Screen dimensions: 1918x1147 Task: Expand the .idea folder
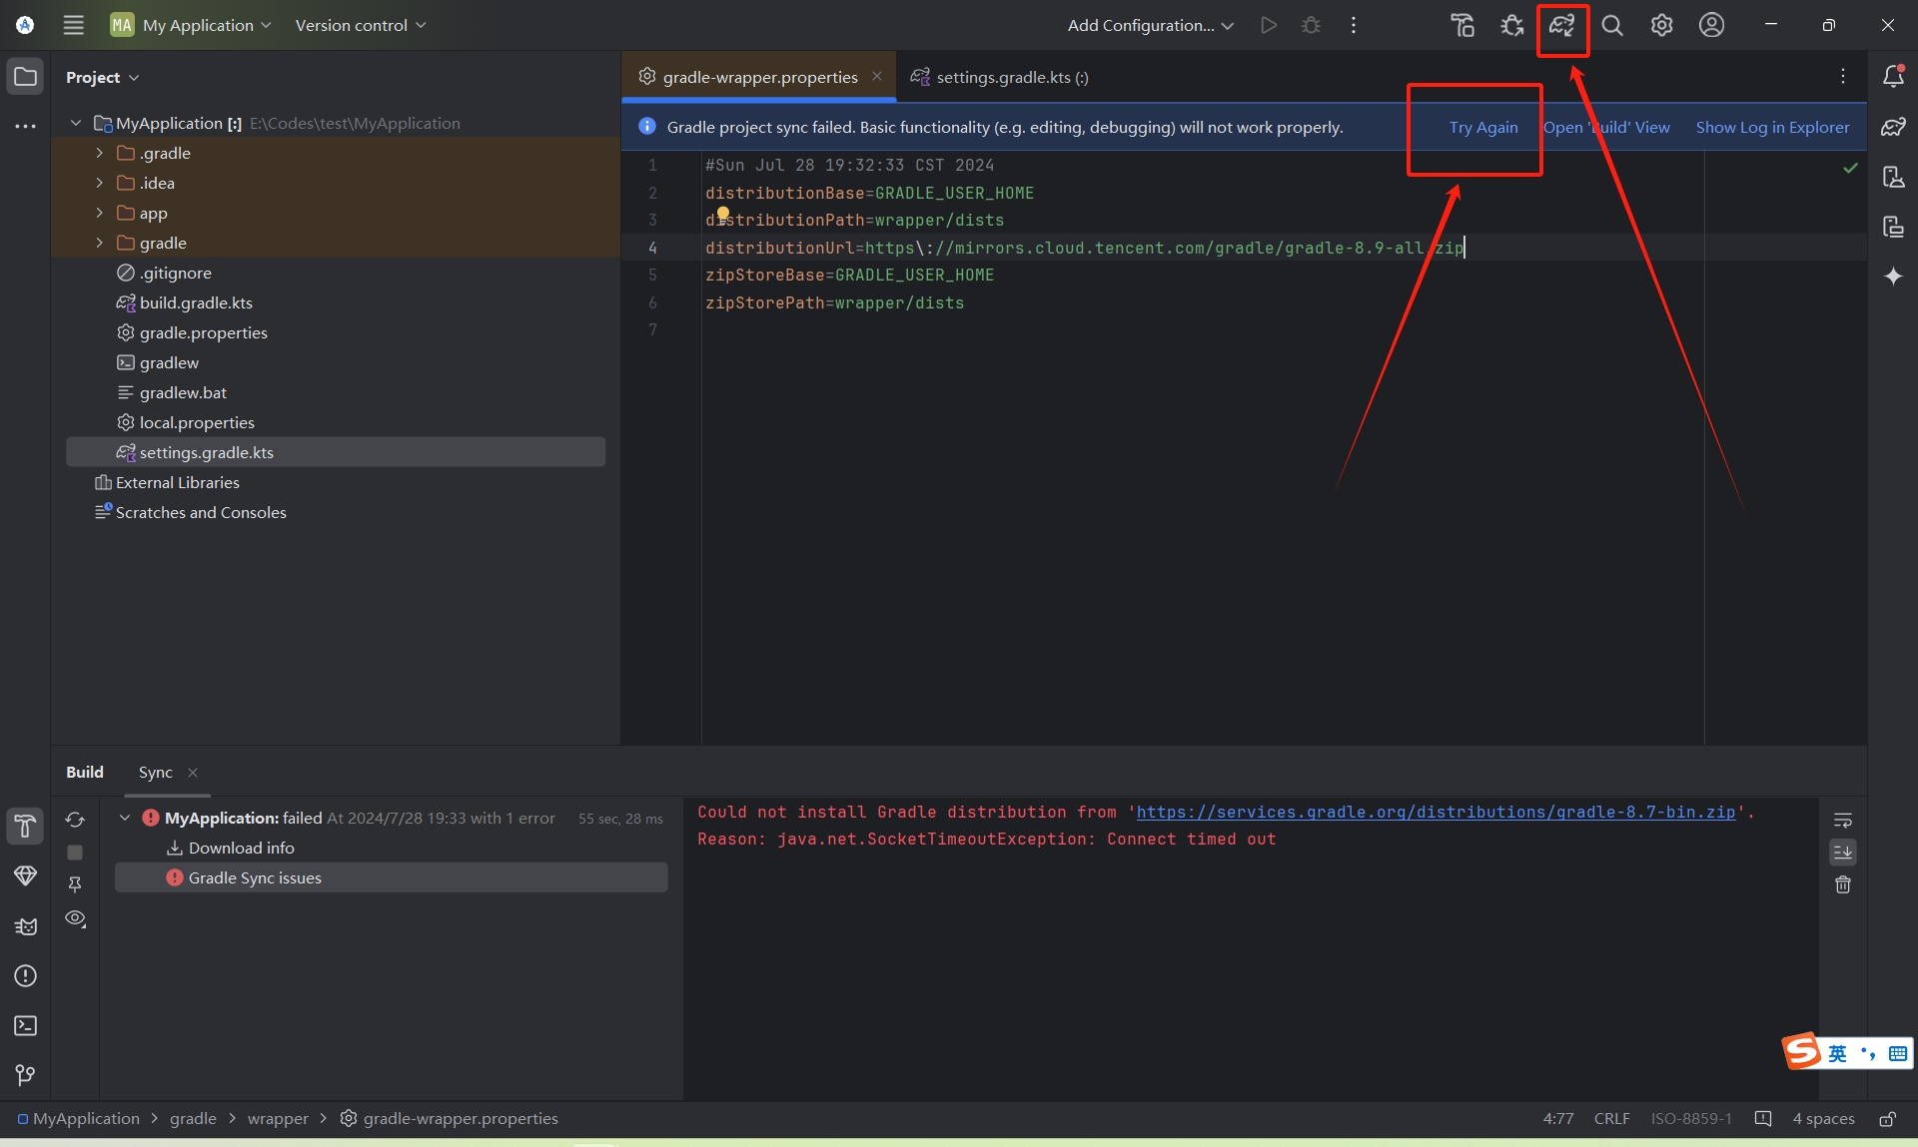pos(99,183)
